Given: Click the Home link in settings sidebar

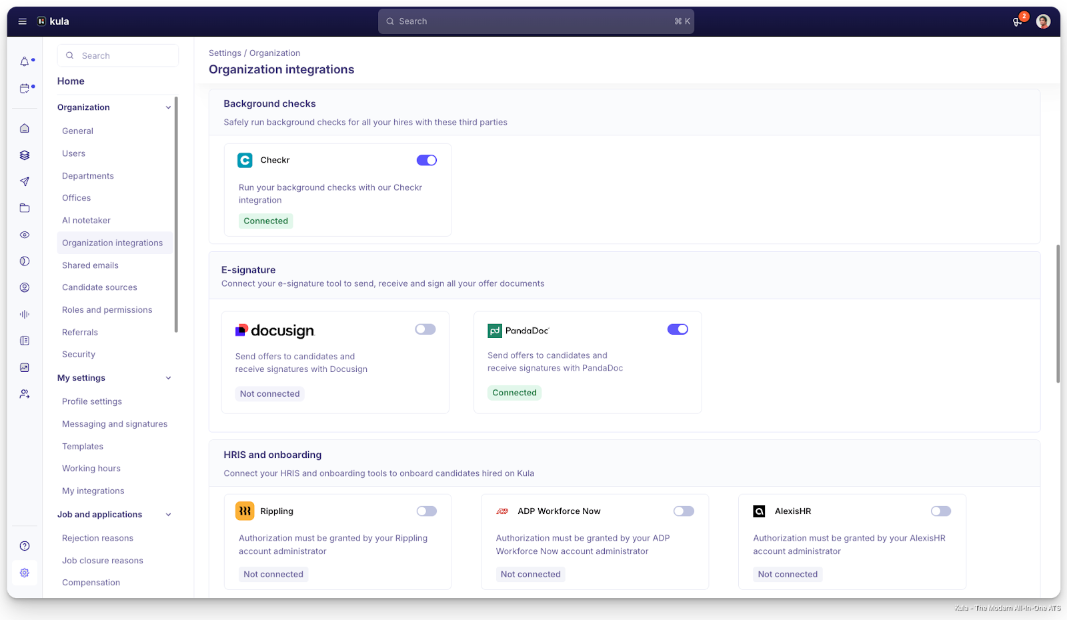Looking at the screenshot, I should tap(71, 81).
